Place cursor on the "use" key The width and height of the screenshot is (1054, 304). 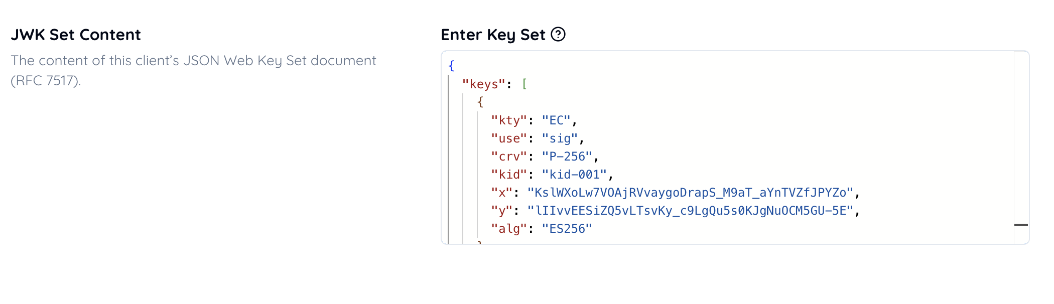[x=509, y=138]
